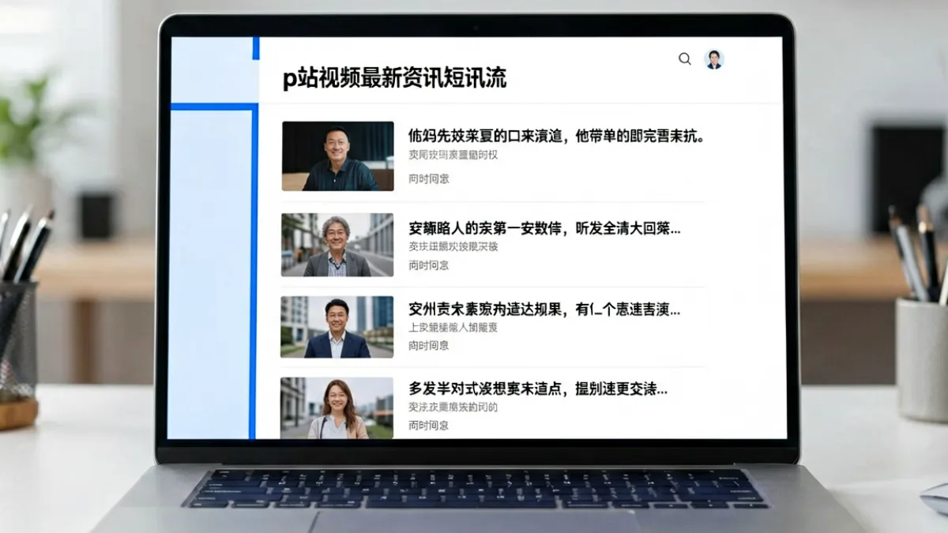Click timestamp line in gray-haired man's item

(429, 265)
